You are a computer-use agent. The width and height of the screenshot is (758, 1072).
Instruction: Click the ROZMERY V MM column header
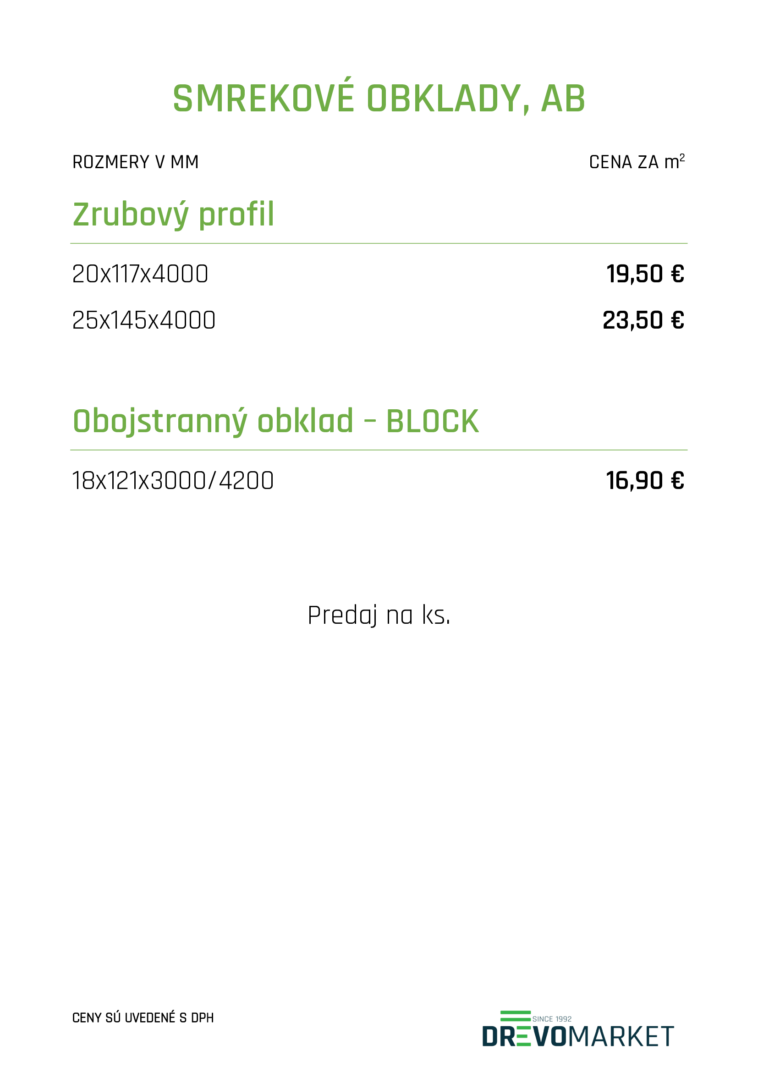[135, 162]
